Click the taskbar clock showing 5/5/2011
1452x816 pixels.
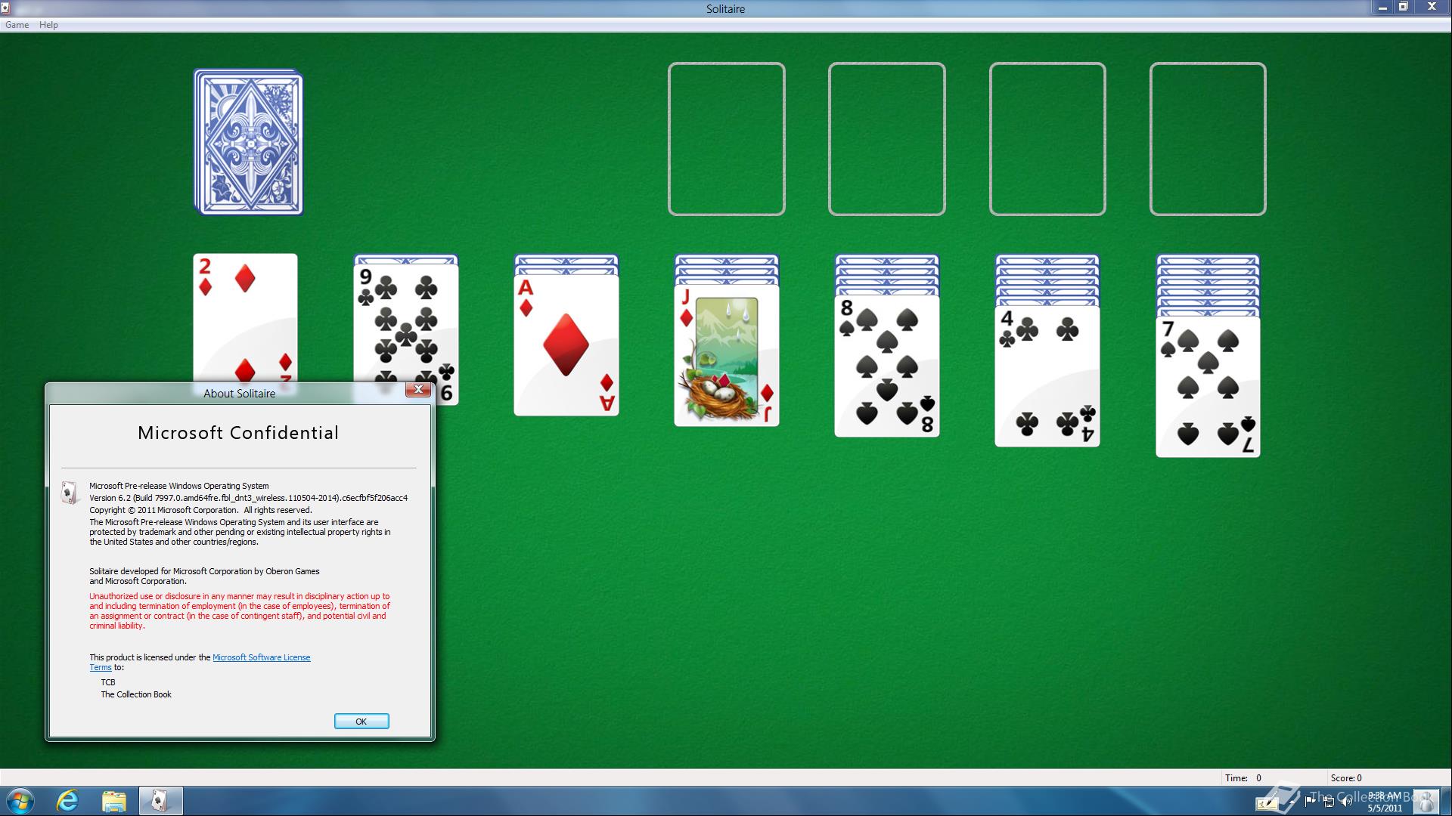click(x=1385, y=802)
